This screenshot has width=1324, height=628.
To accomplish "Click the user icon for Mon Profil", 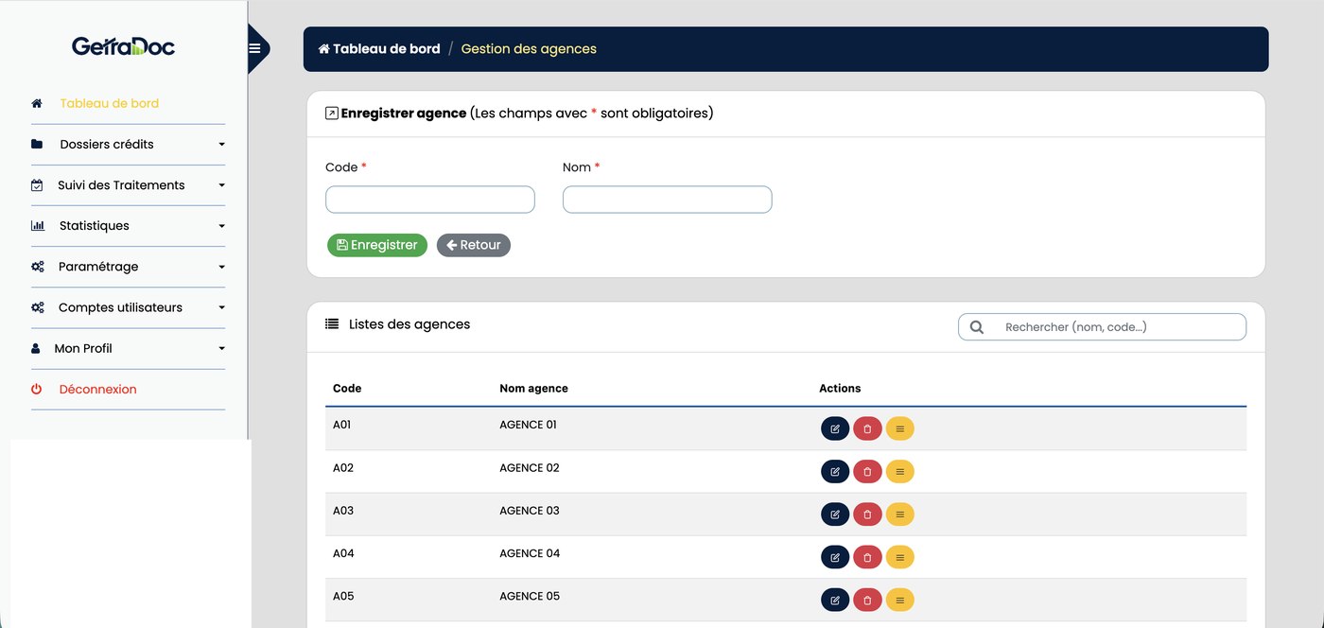I will tap(36, 348).
